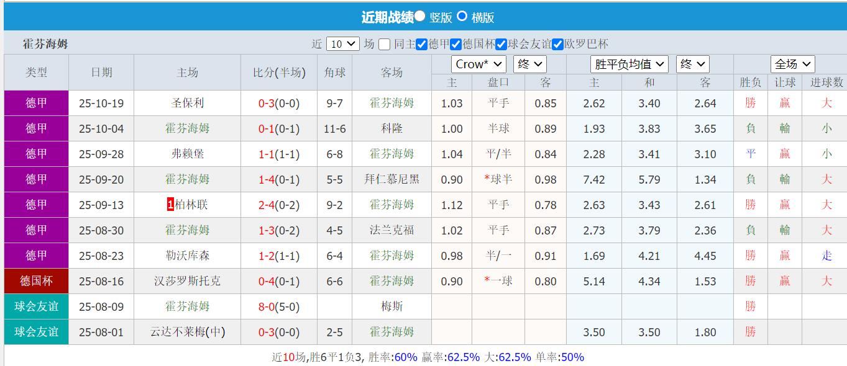Open the 全场 dropdown
Screen dimensions: 847x366
click(792, 63)
